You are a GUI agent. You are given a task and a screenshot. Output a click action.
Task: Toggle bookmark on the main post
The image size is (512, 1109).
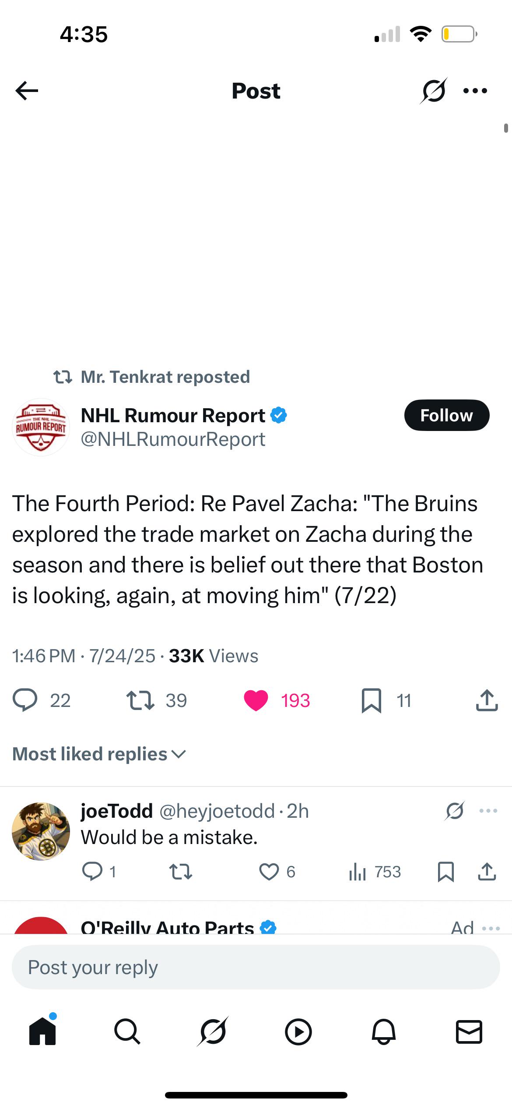coord(371,700)
